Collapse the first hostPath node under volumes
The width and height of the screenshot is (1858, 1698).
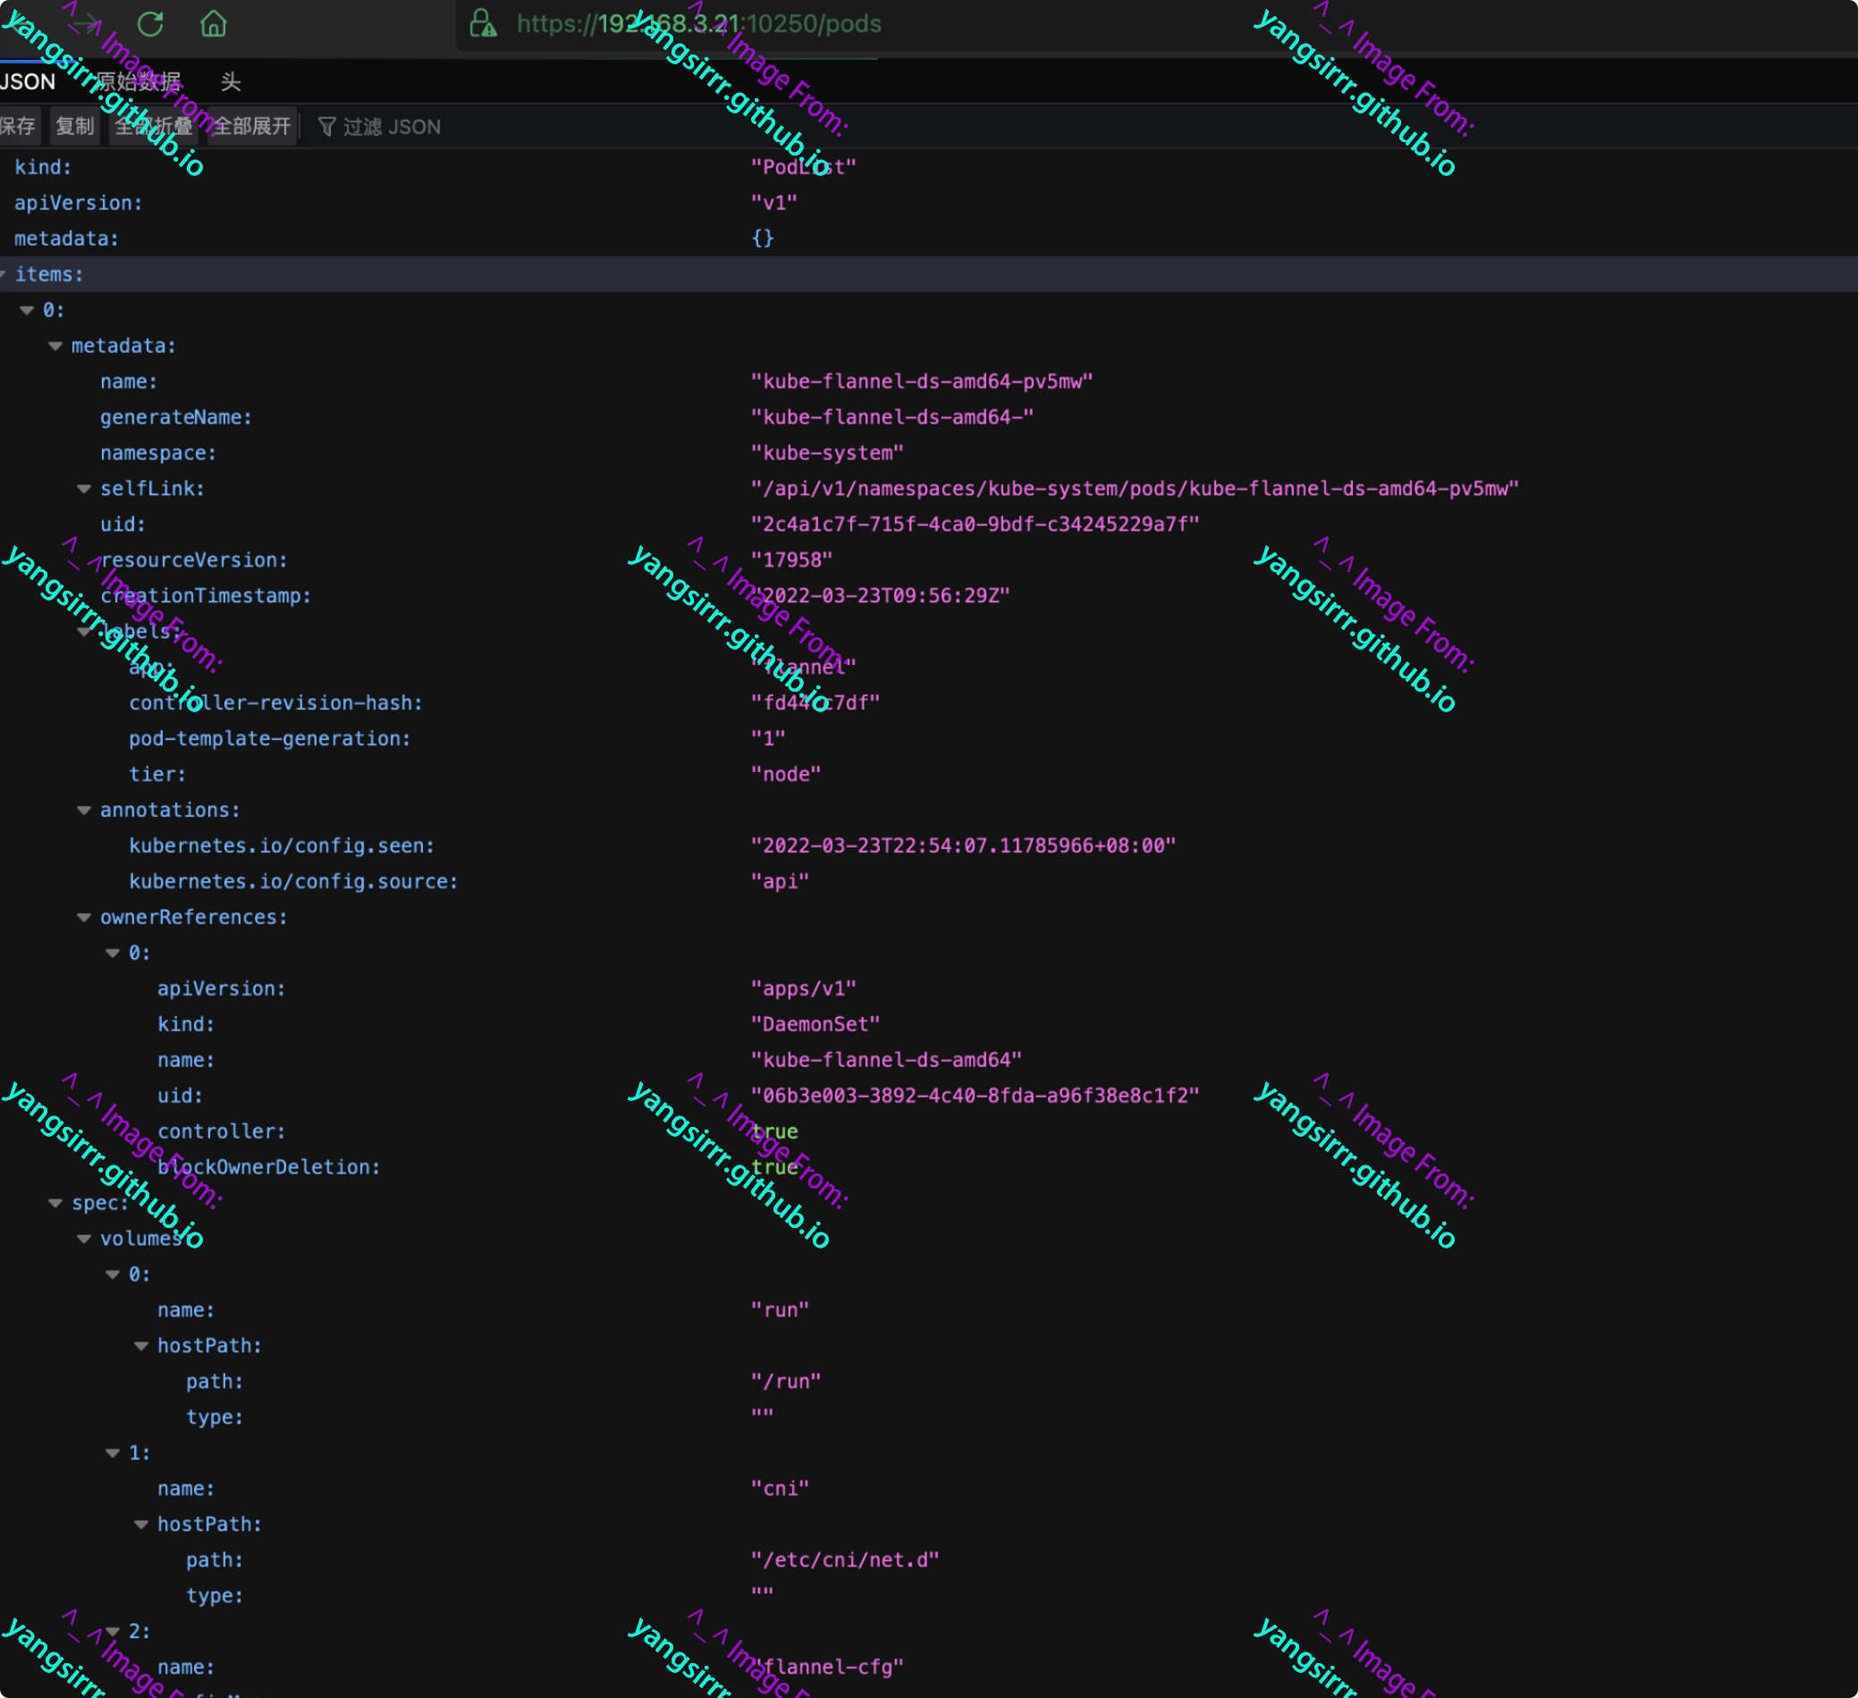pos(141,1346)
